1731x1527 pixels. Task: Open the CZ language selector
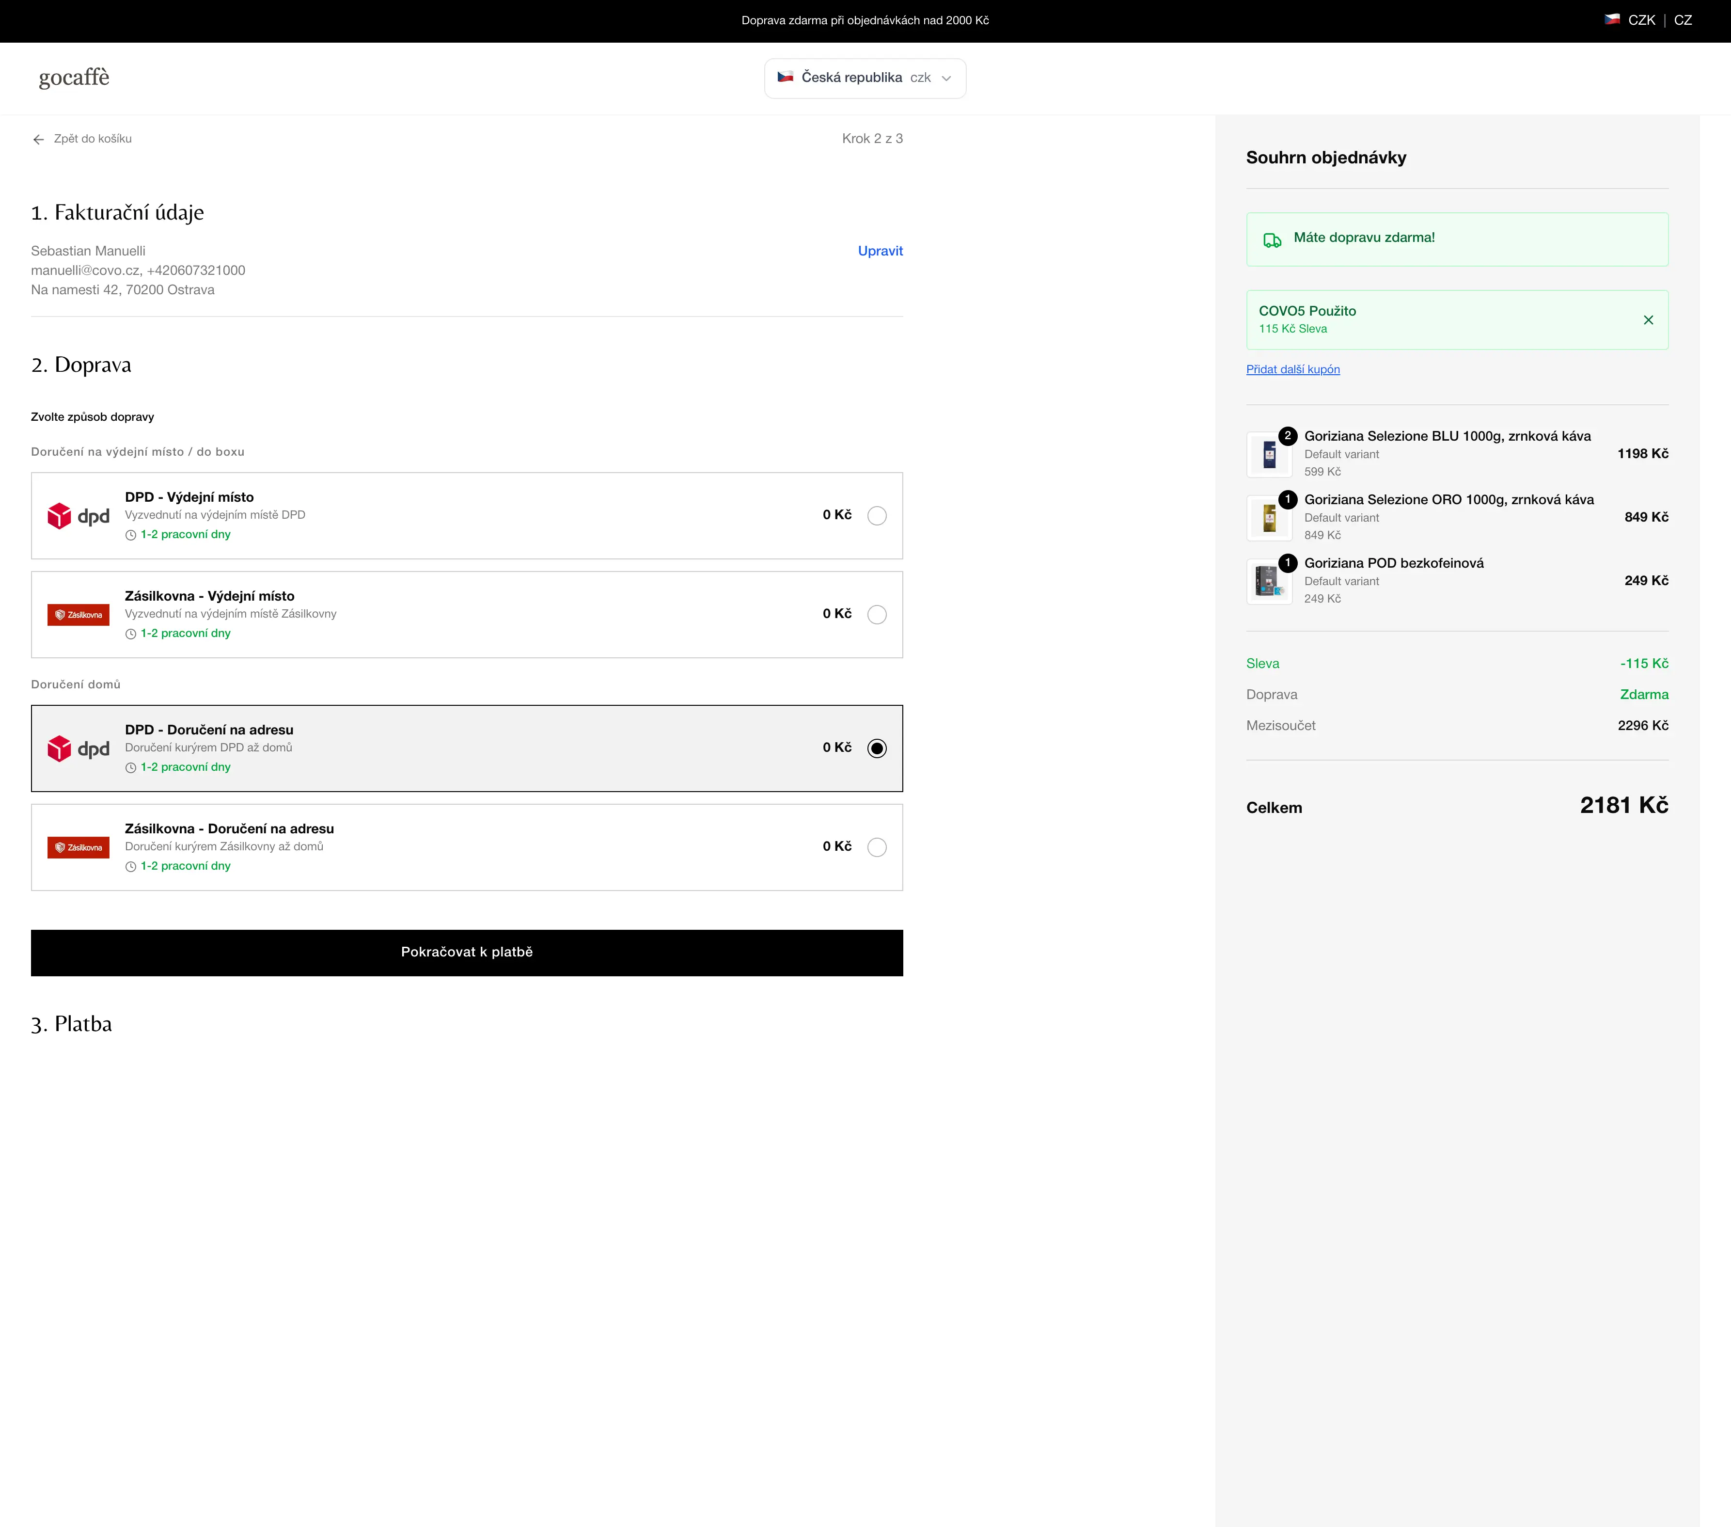pyautogui.click(x=1684, y=19)
